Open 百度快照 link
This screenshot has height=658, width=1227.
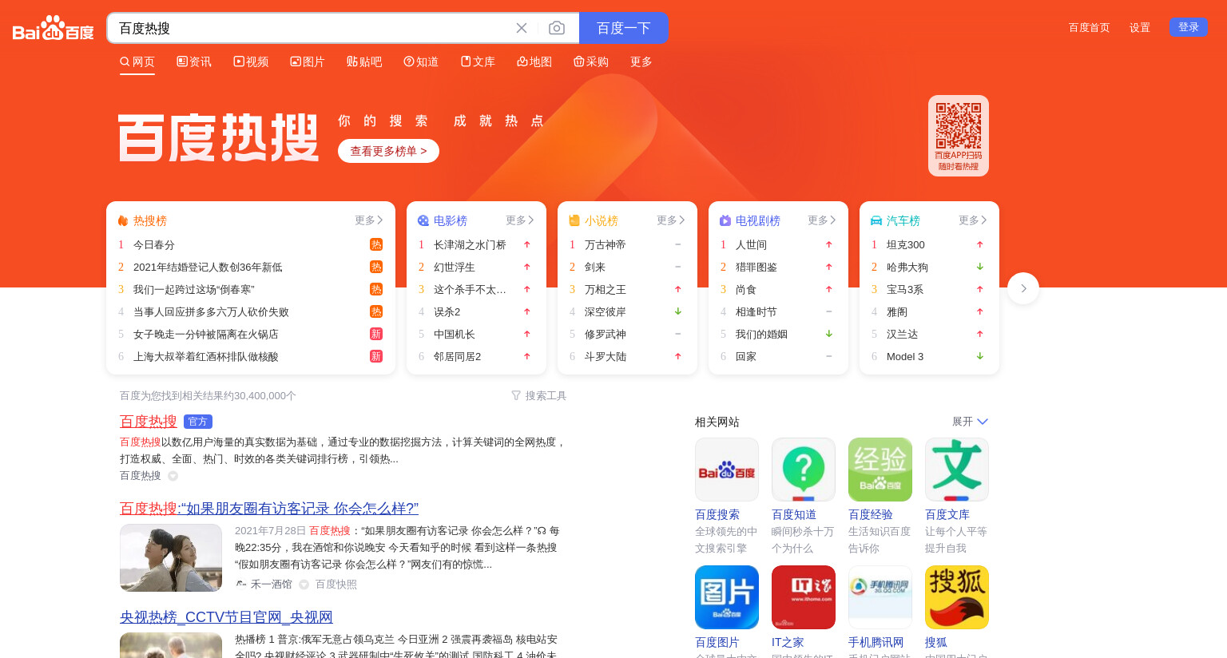[x=336, y=585]
